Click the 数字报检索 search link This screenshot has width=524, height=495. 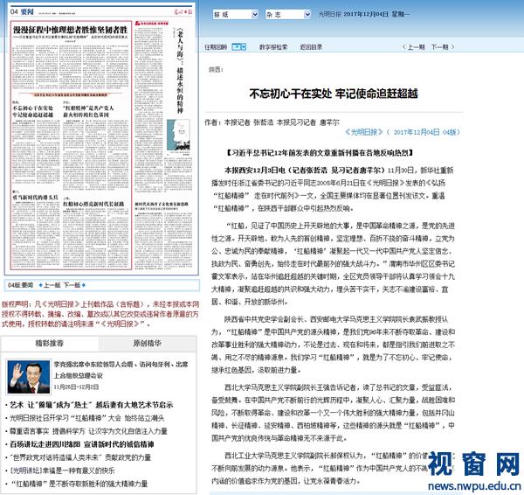[x=273, y=47]
